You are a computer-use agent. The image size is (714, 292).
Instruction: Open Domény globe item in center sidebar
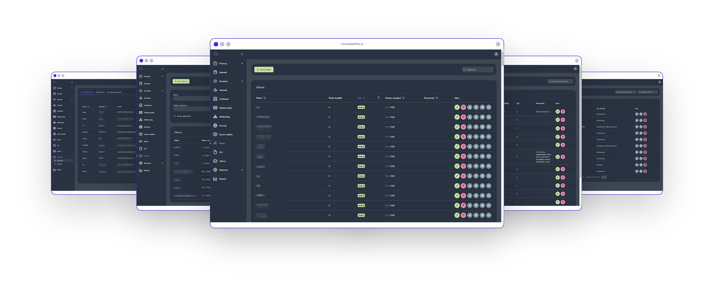[x=223, y=126]
